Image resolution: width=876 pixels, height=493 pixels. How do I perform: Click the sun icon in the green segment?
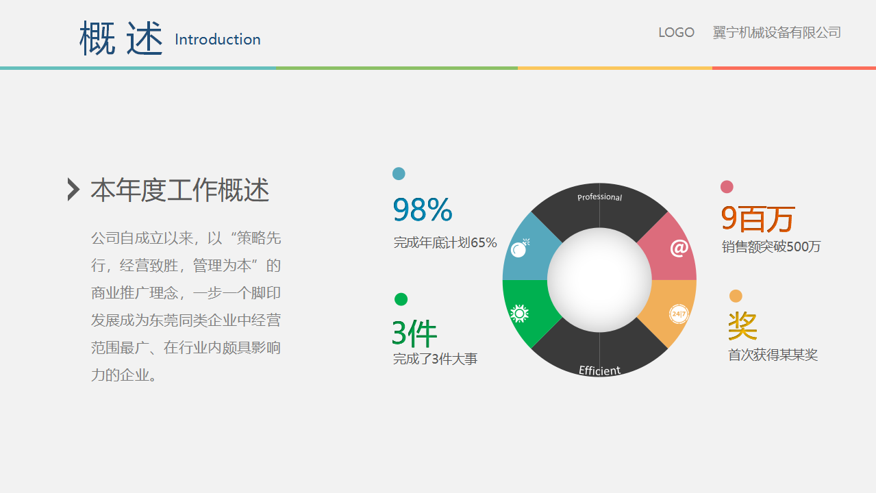tap(519, 314)
